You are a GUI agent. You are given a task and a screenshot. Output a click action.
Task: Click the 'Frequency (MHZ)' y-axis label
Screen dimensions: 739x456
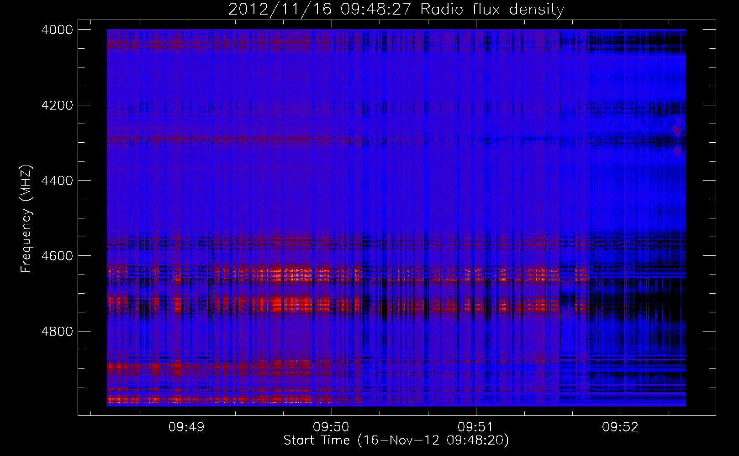26,219
